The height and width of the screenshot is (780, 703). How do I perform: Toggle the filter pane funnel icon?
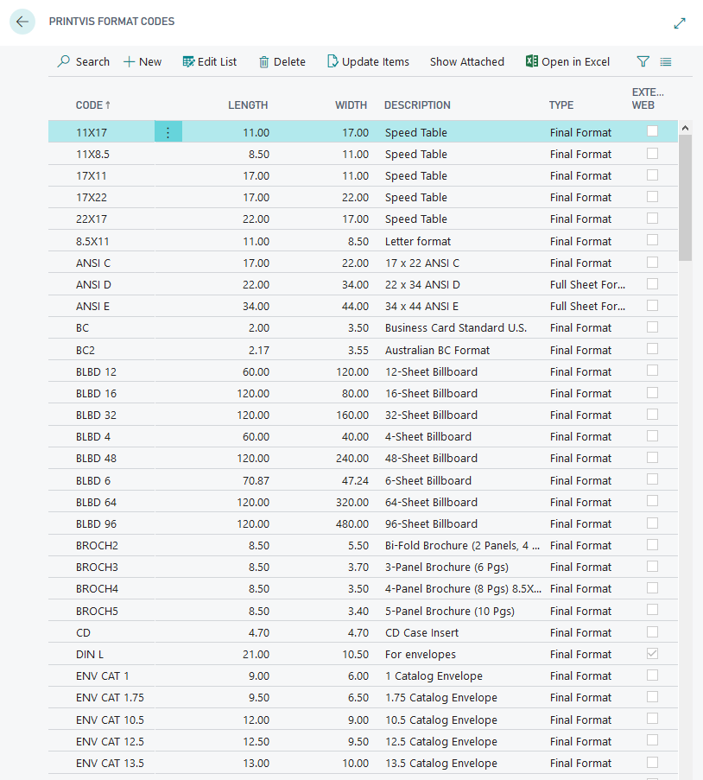(x=643, y=61)
